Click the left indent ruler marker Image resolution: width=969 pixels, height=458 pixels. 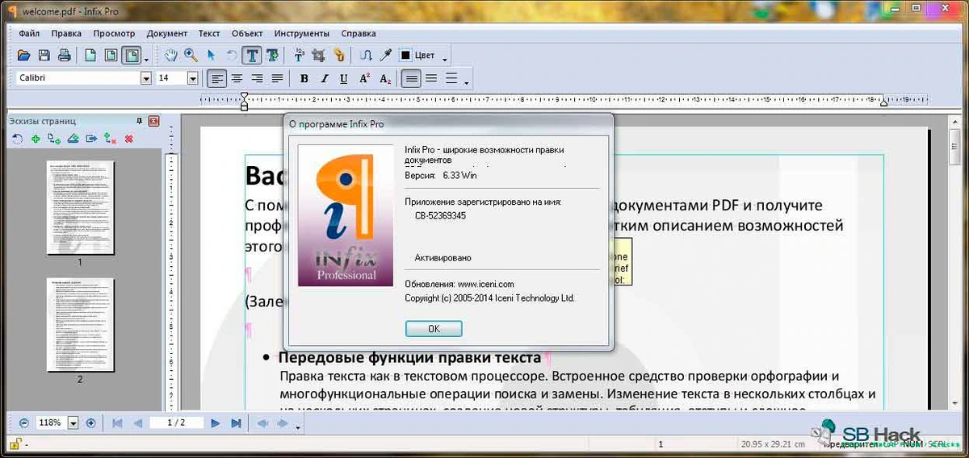coord(245,101)
